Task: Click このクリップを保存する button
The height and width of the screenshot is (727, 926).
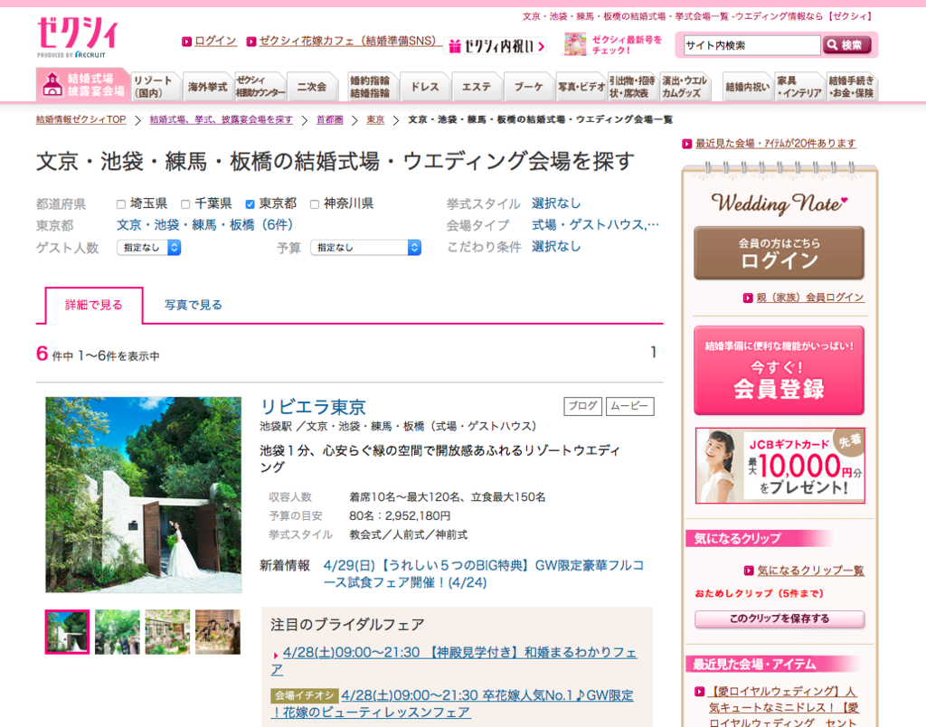Action: 780,618
